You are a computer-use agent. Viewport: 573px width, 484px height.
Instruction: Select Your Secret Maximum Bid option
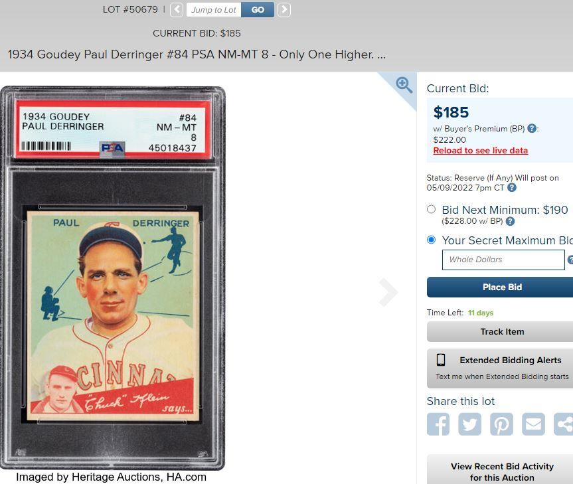tap(431, 240)
